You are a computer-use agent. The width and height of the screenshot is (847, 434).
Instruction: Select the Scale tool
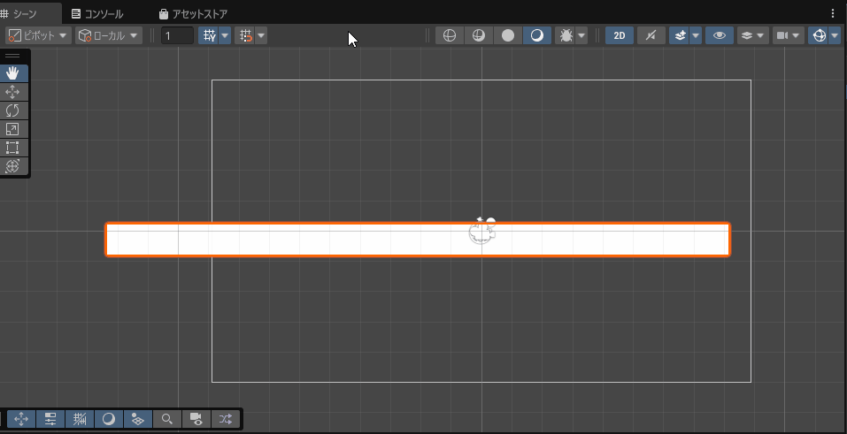click(13, 129)
